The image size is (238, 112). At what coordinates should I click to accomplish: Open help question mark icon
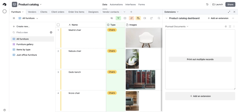tap(4, 110)
